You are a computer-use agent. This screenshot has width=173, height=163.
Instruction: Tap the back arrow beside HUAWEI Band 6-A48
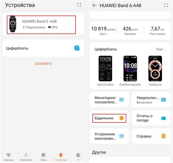pos(95,5)
